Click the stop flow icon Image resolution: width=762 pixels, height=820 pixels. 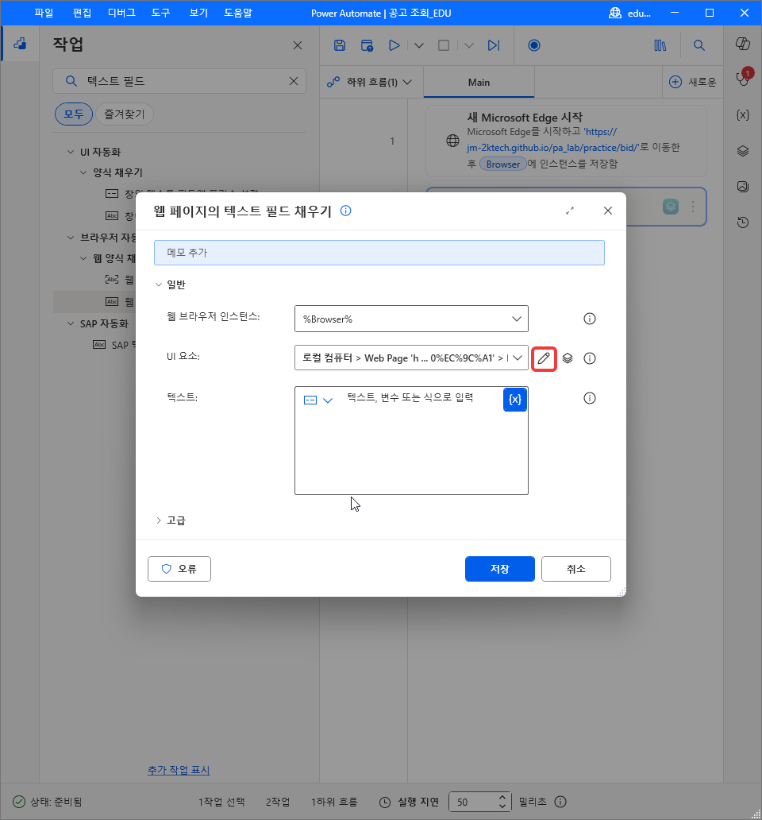click(x=444, y=45)
